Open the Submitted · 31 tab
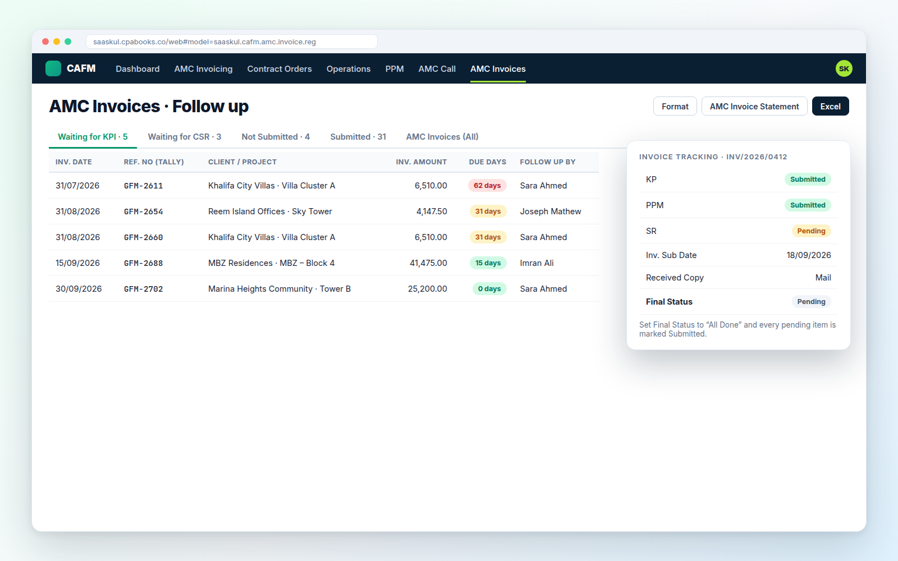898x561 pixels. (358, 137)
